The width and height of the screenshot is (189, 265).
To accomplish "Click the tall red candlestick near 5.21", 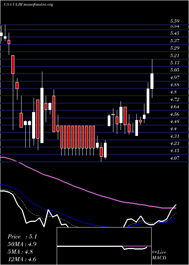I will click(13, 65).
